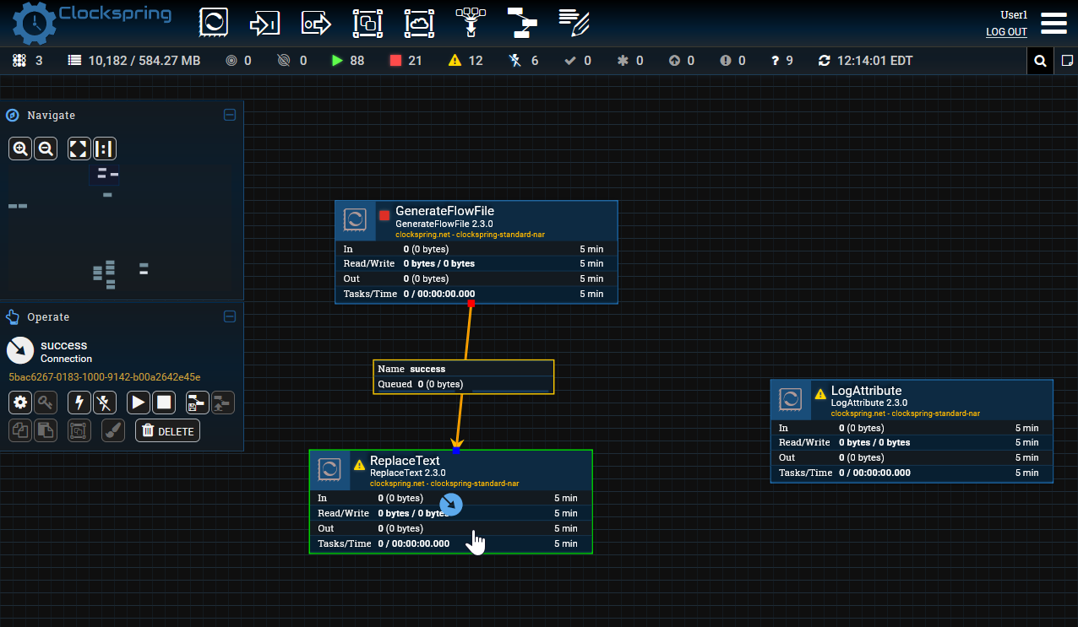Enable the connection with the lightning bolt icon

click(x=79, y=403)
